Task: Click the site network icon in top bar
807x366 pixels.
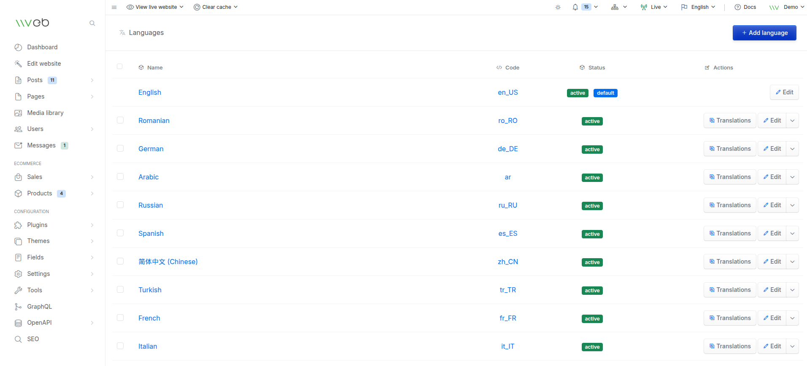Action: [615, 7]
